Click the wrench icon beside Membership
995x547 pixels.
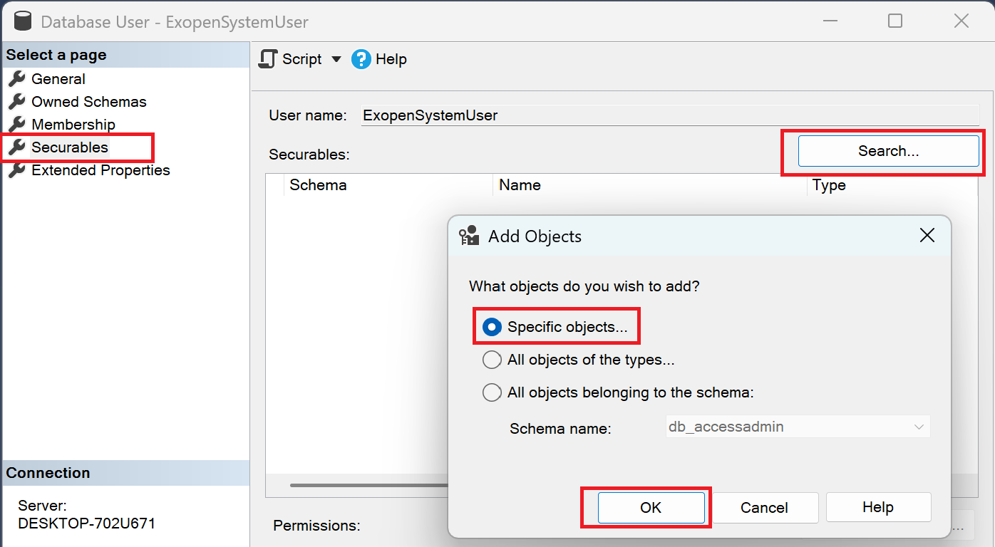pos(16,125)
